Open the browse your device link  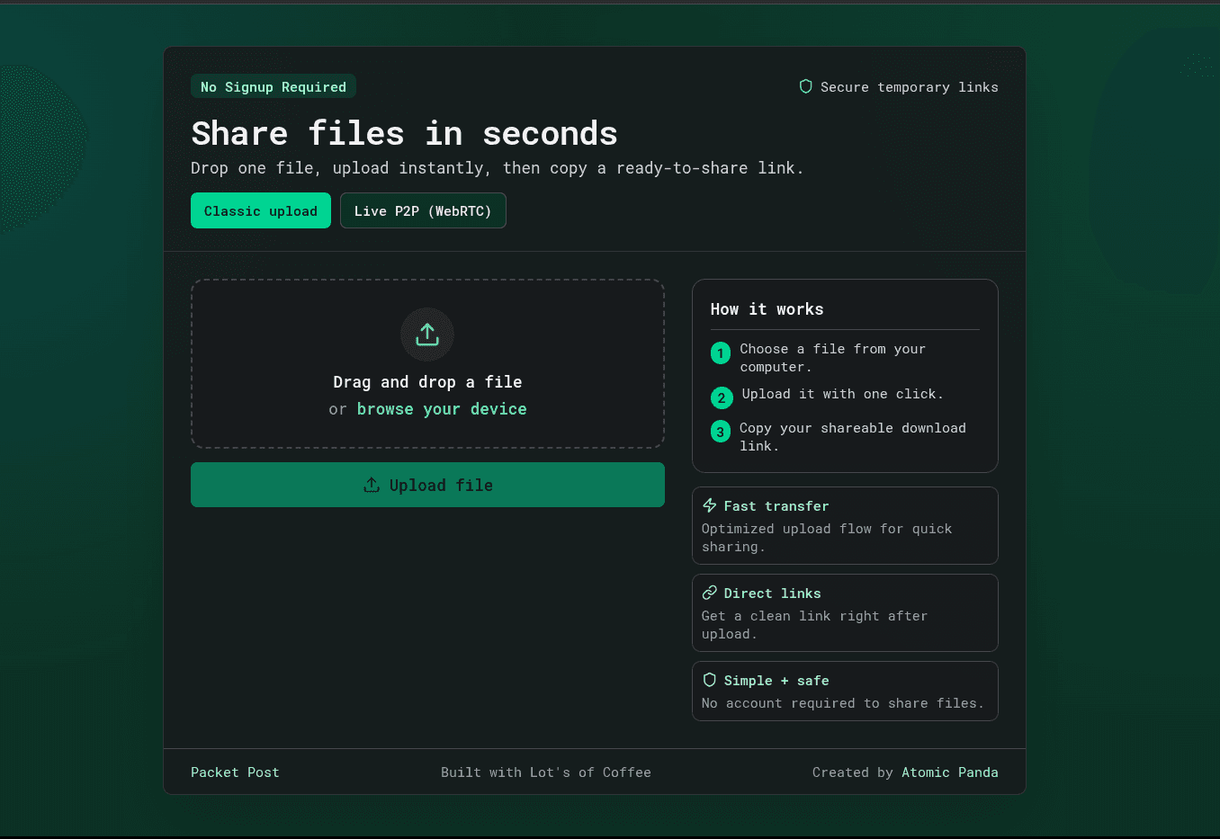pos(442,409)
